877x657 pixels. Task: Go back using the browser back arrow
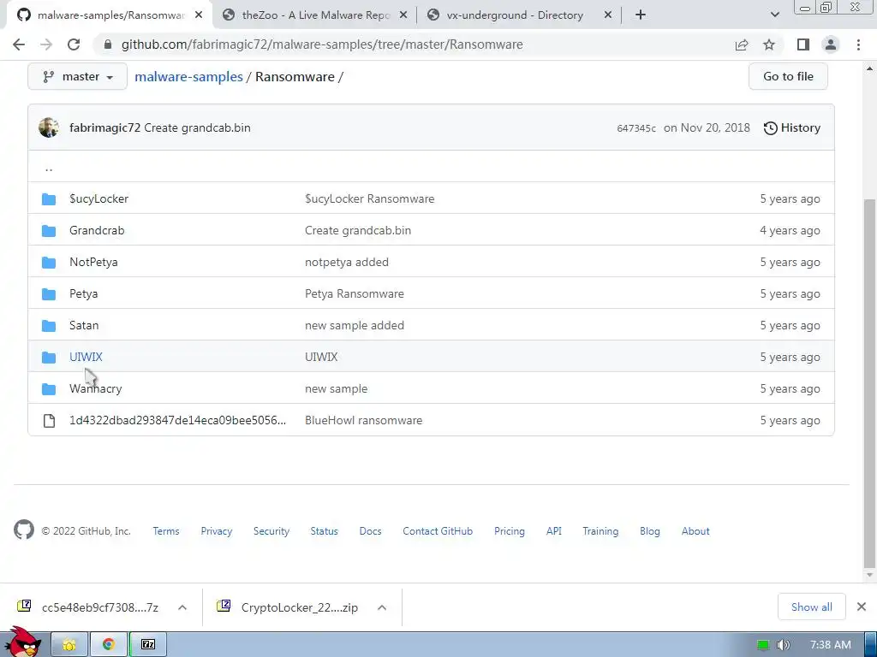[19, 44]
